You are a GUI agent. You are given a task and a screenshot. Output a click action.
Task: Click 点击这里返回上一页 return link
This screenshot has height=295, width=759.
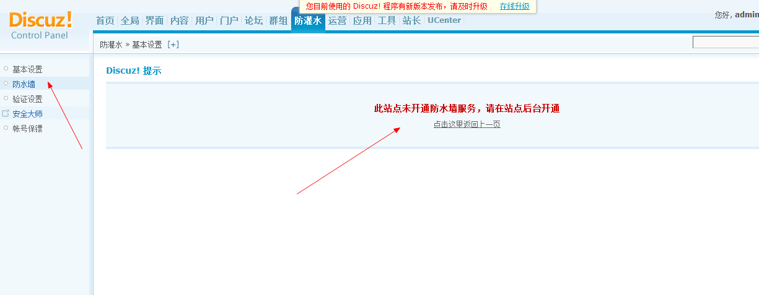467,124
